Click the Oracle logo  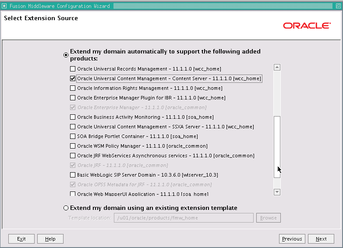pos(307,25)
